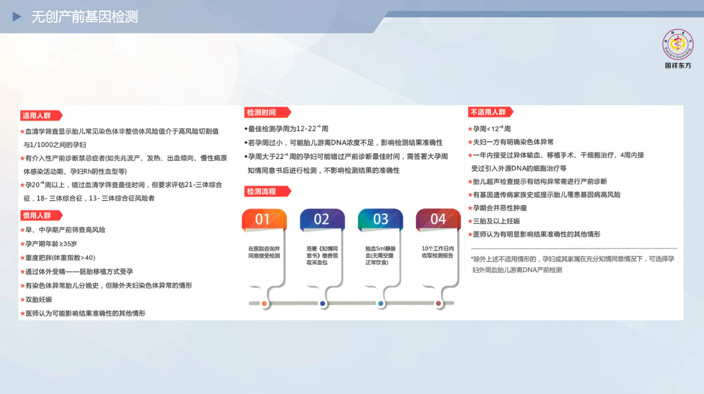Click the text 抽血5ml静脉血(无需空腹正常饮食)
Image resolution: width=704 pixels, height=394 pixels.
(x=380, y=255)
